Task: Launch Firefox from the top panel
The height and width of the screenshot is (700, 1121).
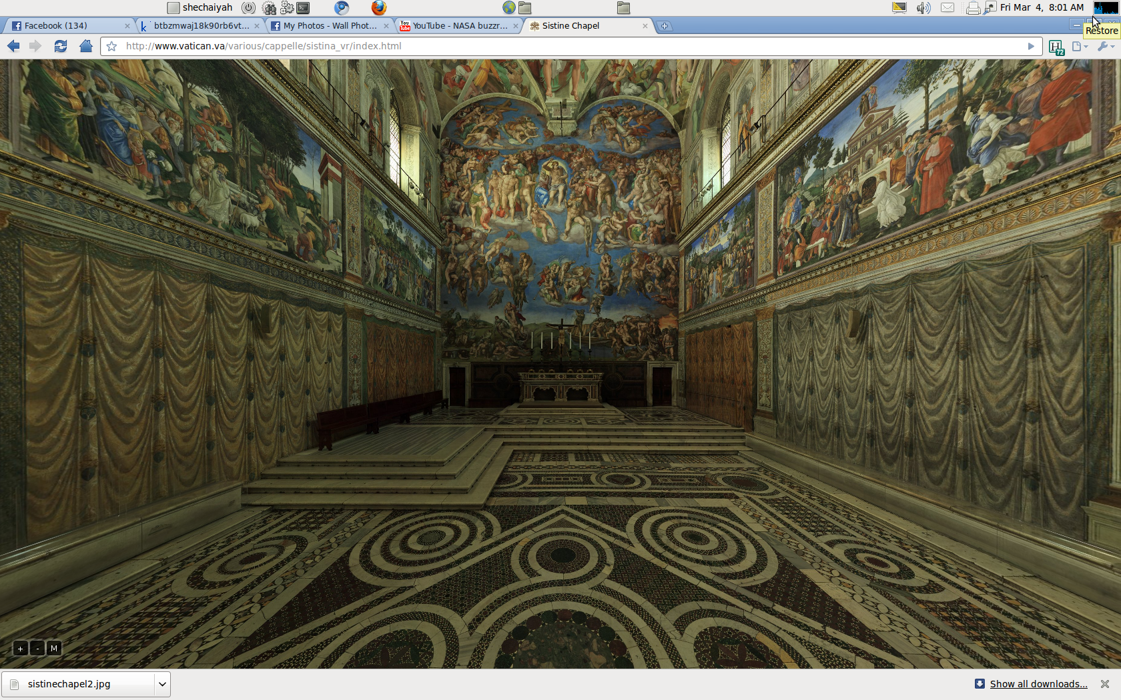Action: pyautogui.click(x=379, y=8)
